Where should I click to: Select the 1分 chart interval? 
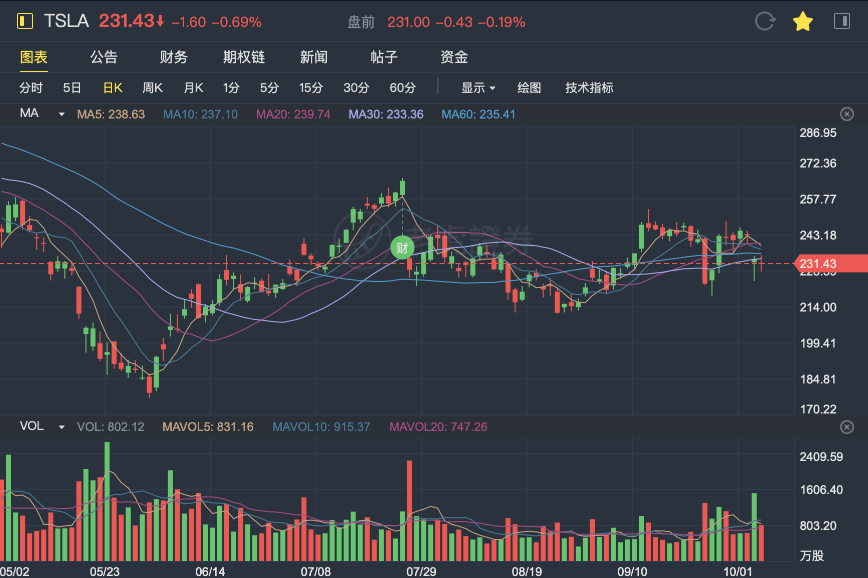231,88
